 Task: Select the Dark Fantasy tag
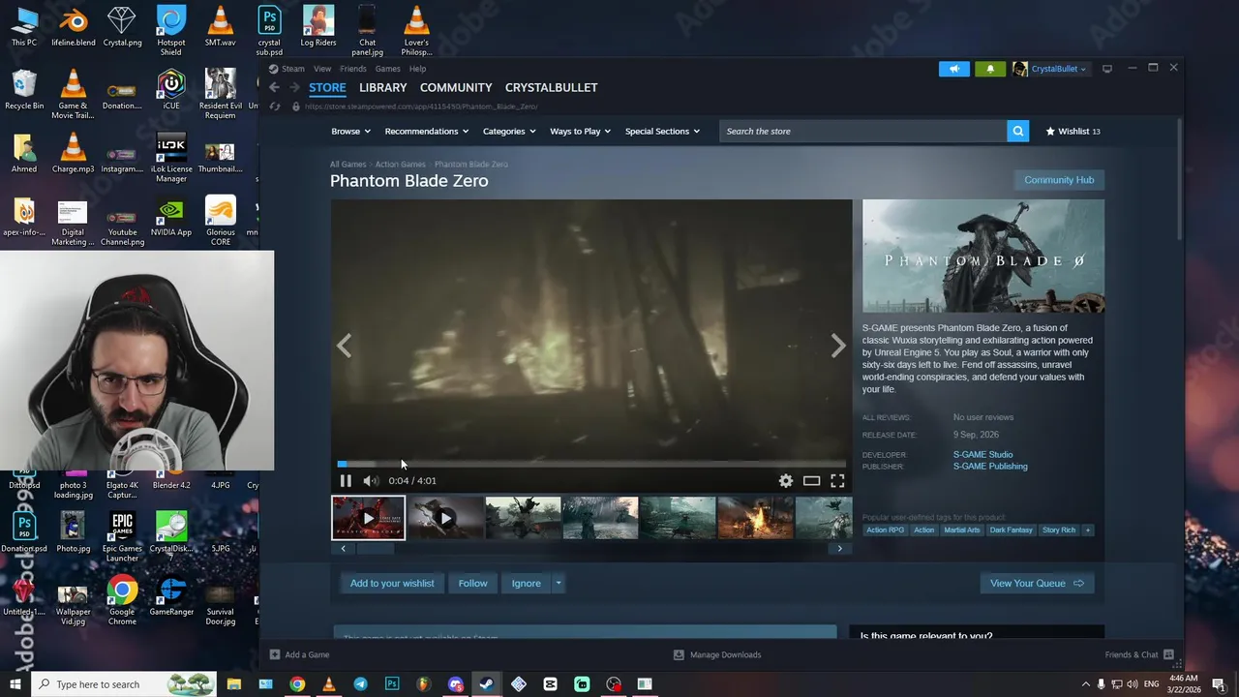[x=1011, y=530]
